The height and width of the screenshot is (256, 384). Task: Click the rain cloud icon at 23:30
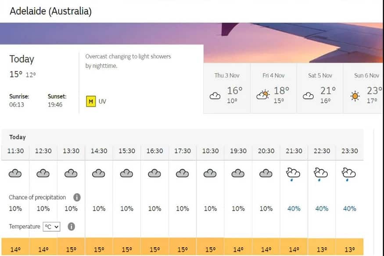click(x=349, y=174)
